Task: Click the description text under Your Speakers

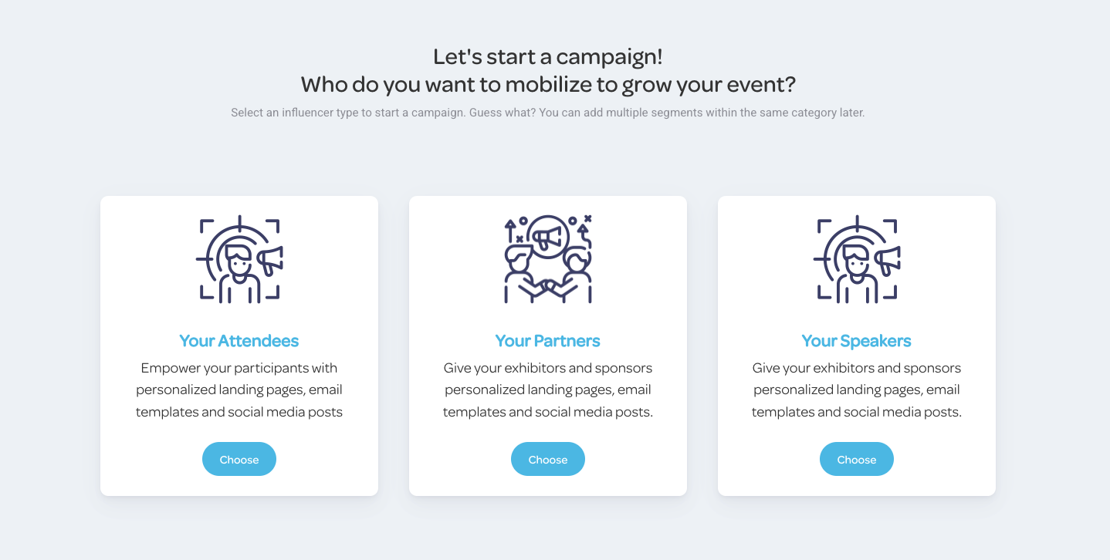Action: [x=857, y=390]
